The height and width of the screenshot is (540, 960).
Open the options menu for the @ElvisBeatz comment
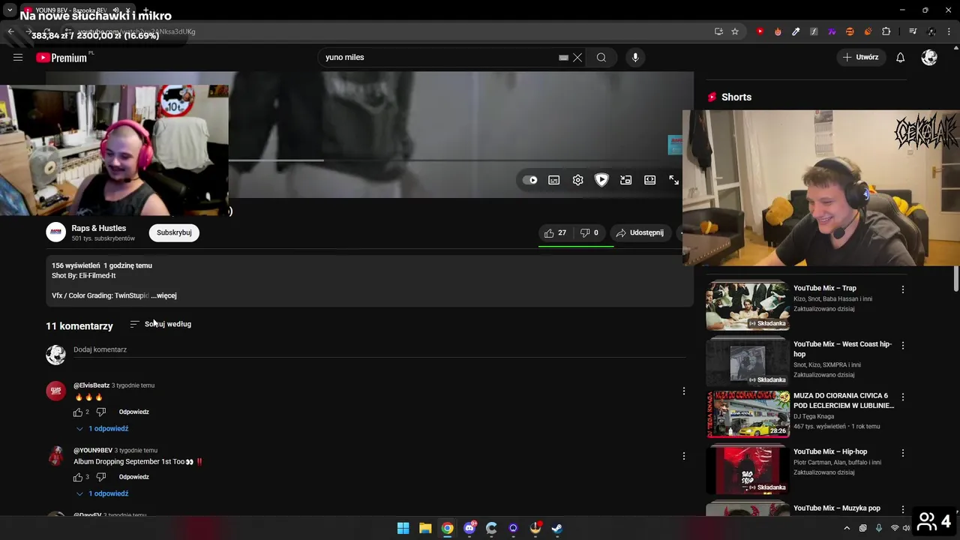(x=683, y=391)
